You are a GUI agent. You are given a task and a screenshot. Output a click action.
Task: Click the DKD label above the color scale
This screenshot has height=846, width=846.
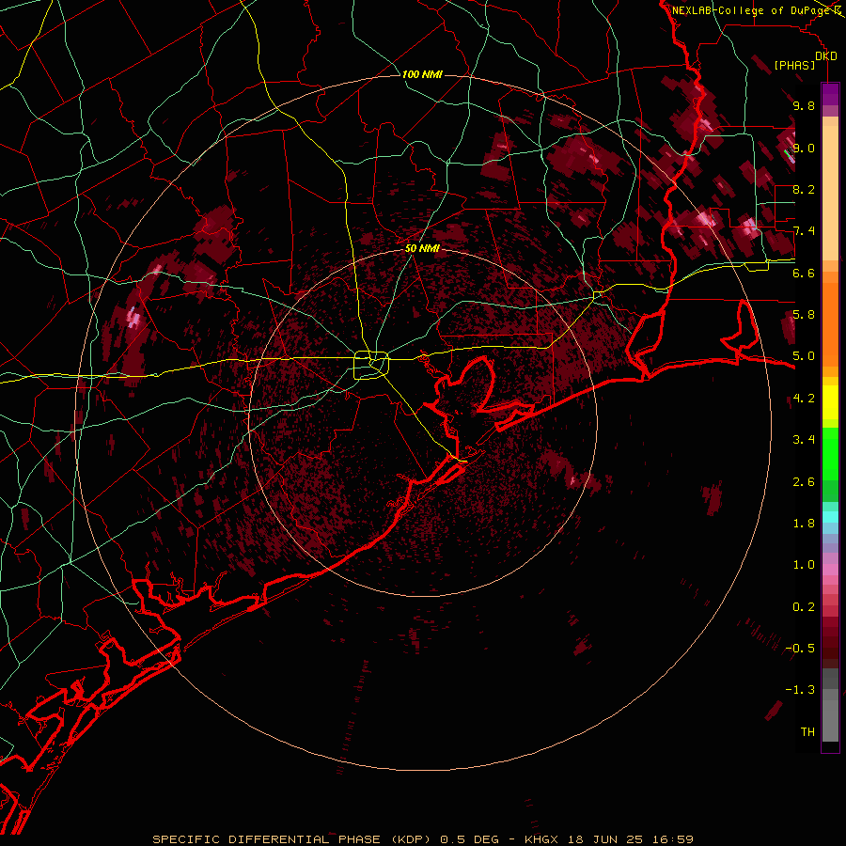pyautogui.click(x=826, y=55)
